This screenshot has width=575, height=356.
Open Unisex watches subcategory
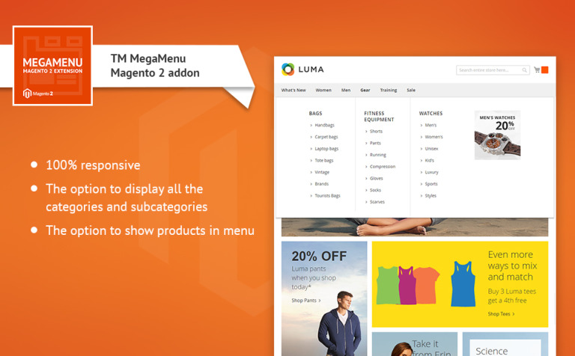[x=431, y=149]
